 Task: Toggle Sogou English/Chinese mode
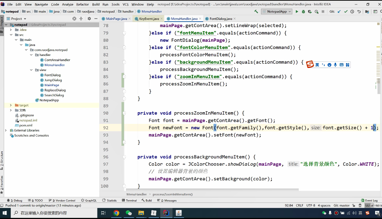[x=317, y=65]
